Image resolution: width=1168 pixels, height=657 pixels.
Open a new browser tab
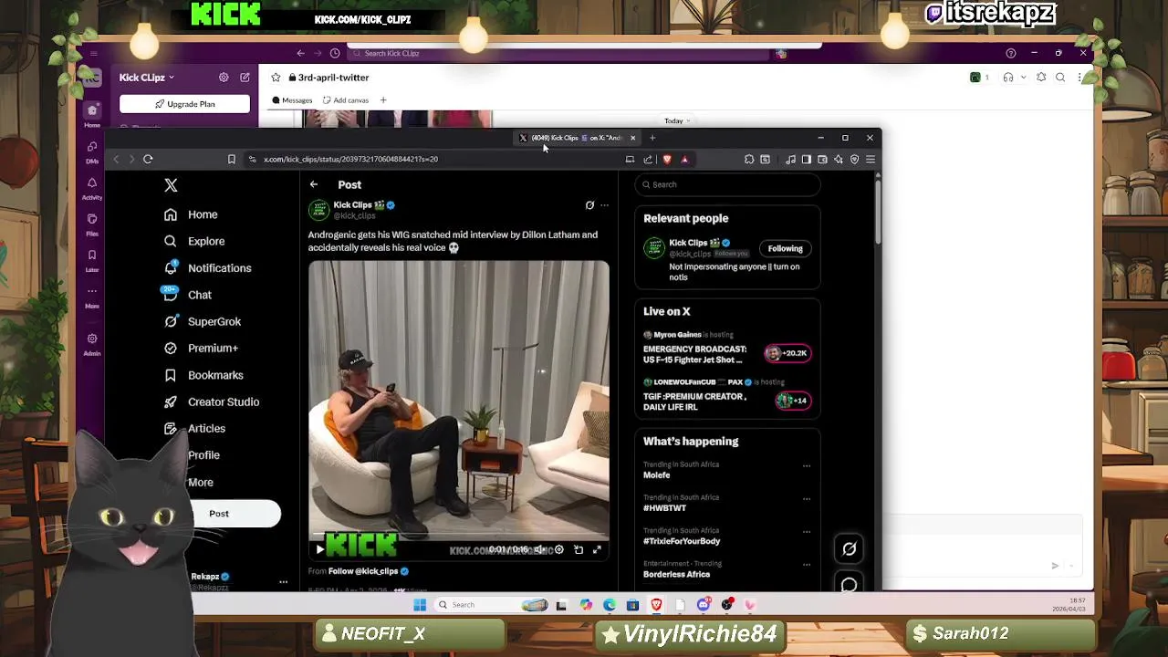pyautogui.click(x=652, y=138)
